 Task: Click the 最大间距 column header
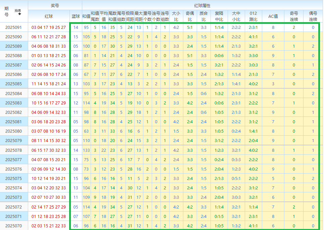point(139,16)
